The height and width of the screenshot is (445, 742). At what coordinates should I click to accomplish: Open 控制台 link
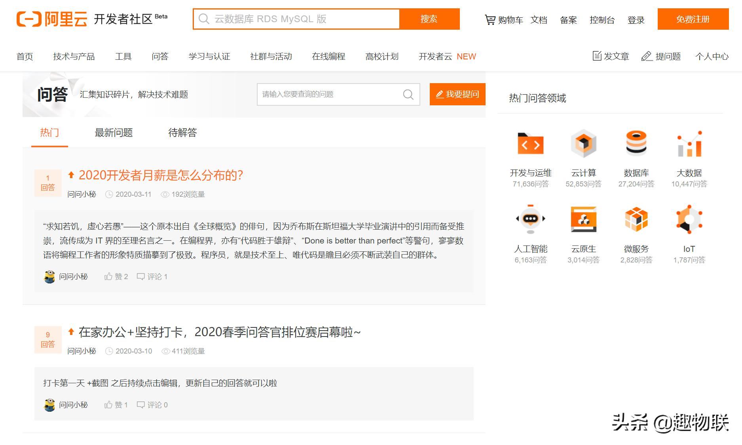tap(602, 20)
